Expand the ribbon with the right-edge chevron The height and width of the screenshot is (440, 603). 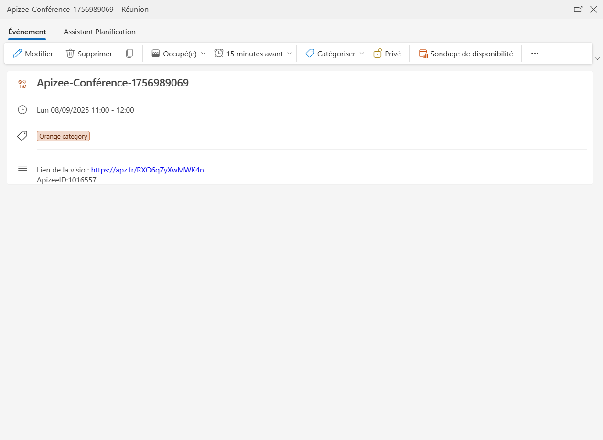[x=597, y=58]
